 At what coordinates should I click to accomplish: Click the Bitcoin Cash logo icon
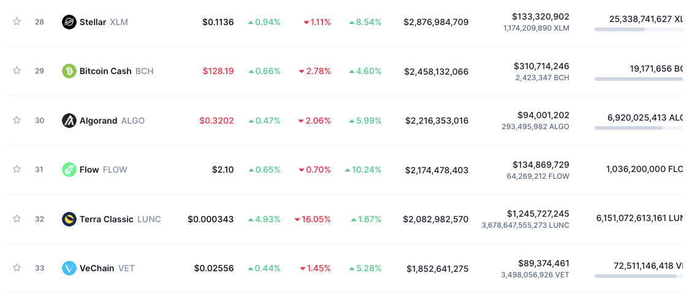pos(69,71)
